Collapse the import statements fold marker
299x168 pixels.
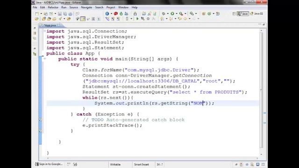coord(44,31)
